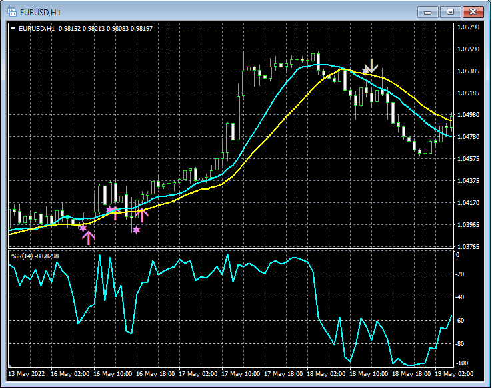
Task: Maximize the EURUSD,H1 chart window
Action: click(x=450, y=12)
